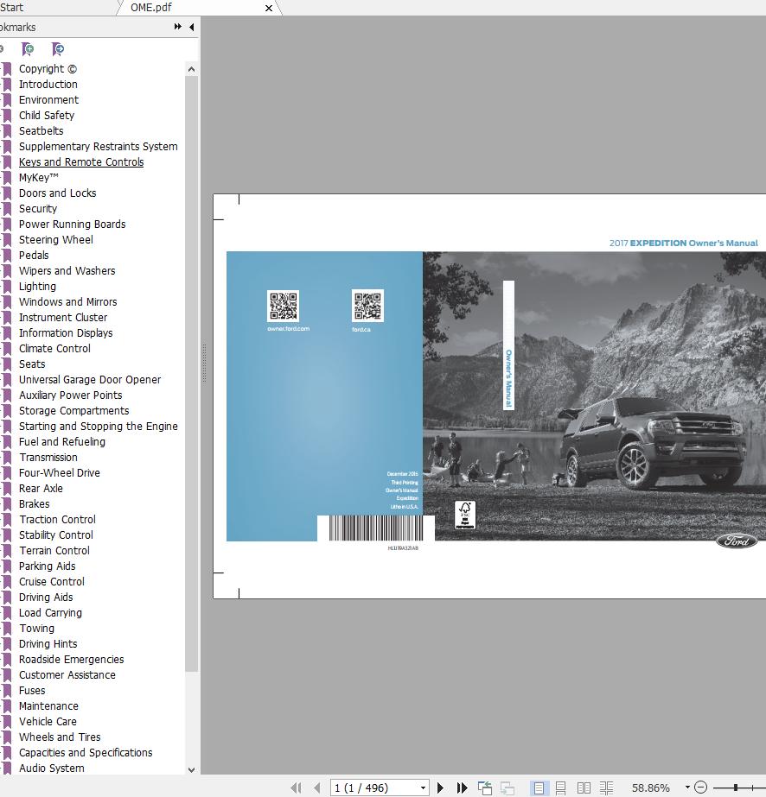Select continuous page view mode

[560, 788]
